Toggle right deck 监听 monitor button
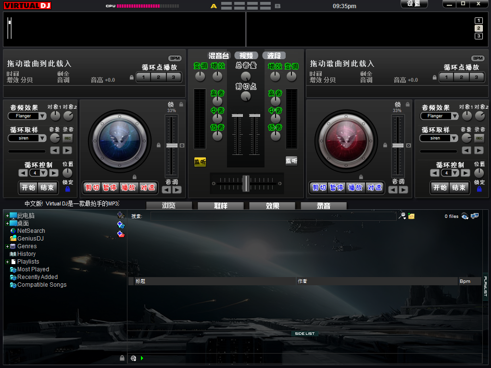 pos(291,161)
